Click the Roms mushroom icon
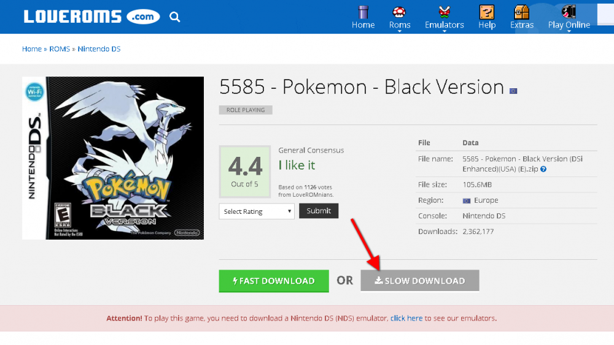This screenshot has height=345, width=614. [x=399, y=12]
